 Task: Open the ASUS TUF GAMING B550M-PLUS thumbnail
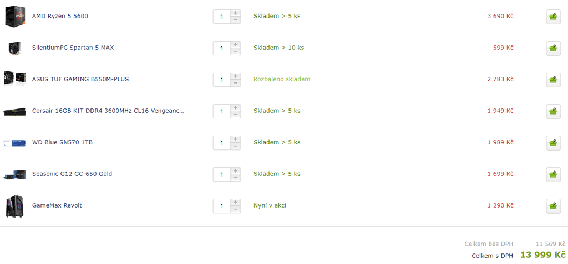[15, 79]
